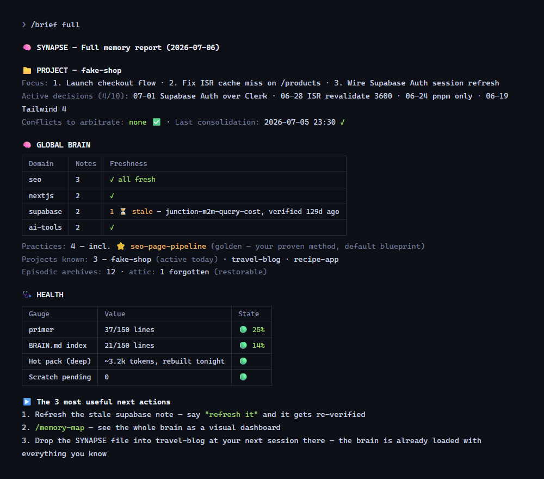Click the brain icon beside SYNAPSE header
The image size is (544, 479).
[27, 47]
